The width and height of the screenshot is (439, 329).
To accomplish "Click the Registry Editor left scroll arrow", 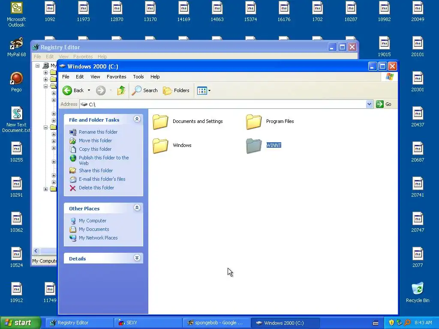I will (x=36, y=251).
